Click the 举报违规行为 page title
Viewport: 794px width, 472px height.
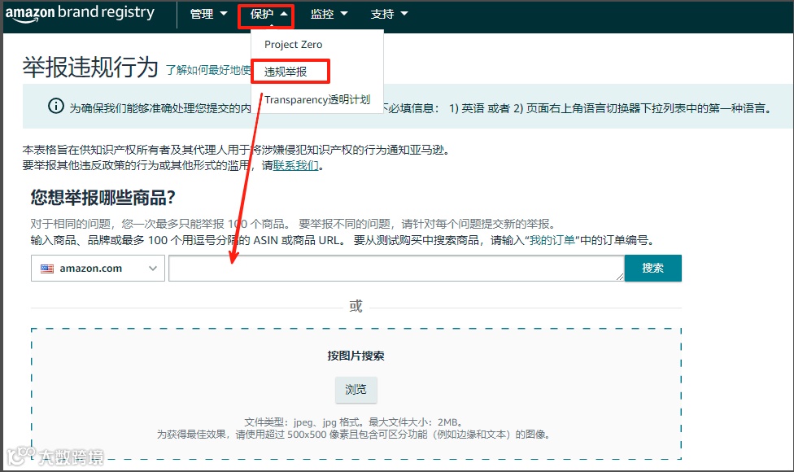(90, 67)
